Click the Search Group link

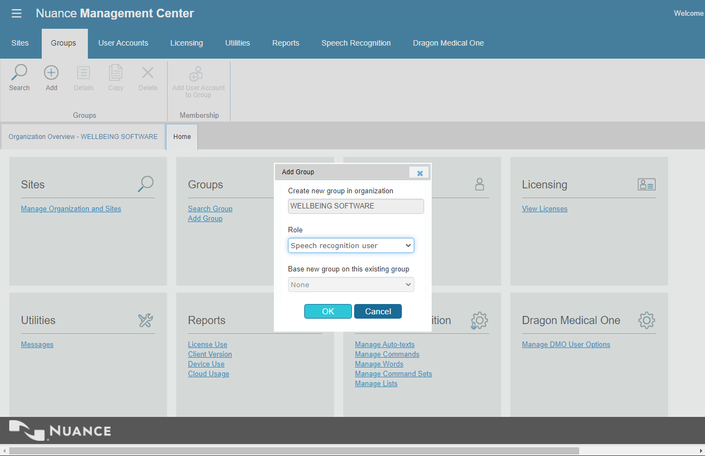[x=210, y=208]
